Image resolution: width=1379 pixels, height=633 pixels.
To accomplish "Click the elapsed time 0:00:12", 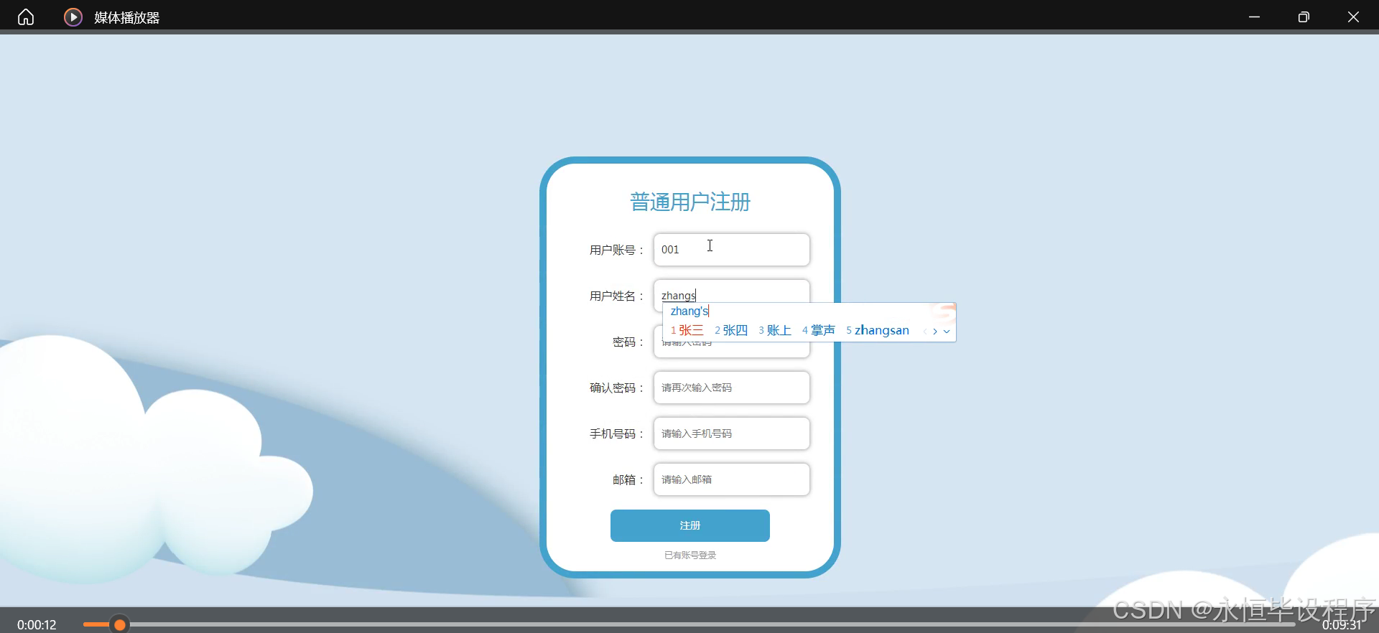I will tap(37, 625).
